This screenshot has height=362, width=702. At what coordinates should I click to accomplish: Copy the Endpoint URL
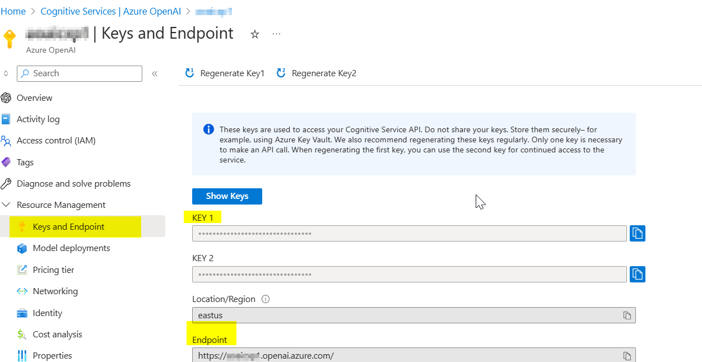click(627, 355)
